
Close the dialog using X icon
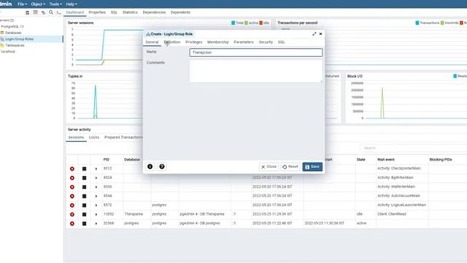click(321, 34)
